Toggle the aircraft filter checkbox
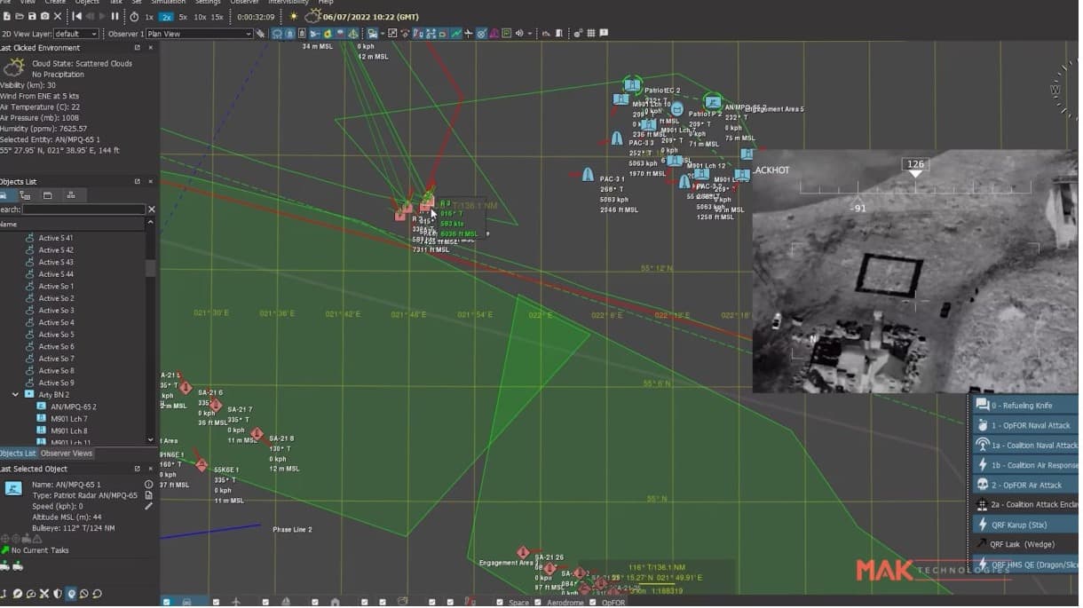The image size is (1083, 608). [216, 603]
